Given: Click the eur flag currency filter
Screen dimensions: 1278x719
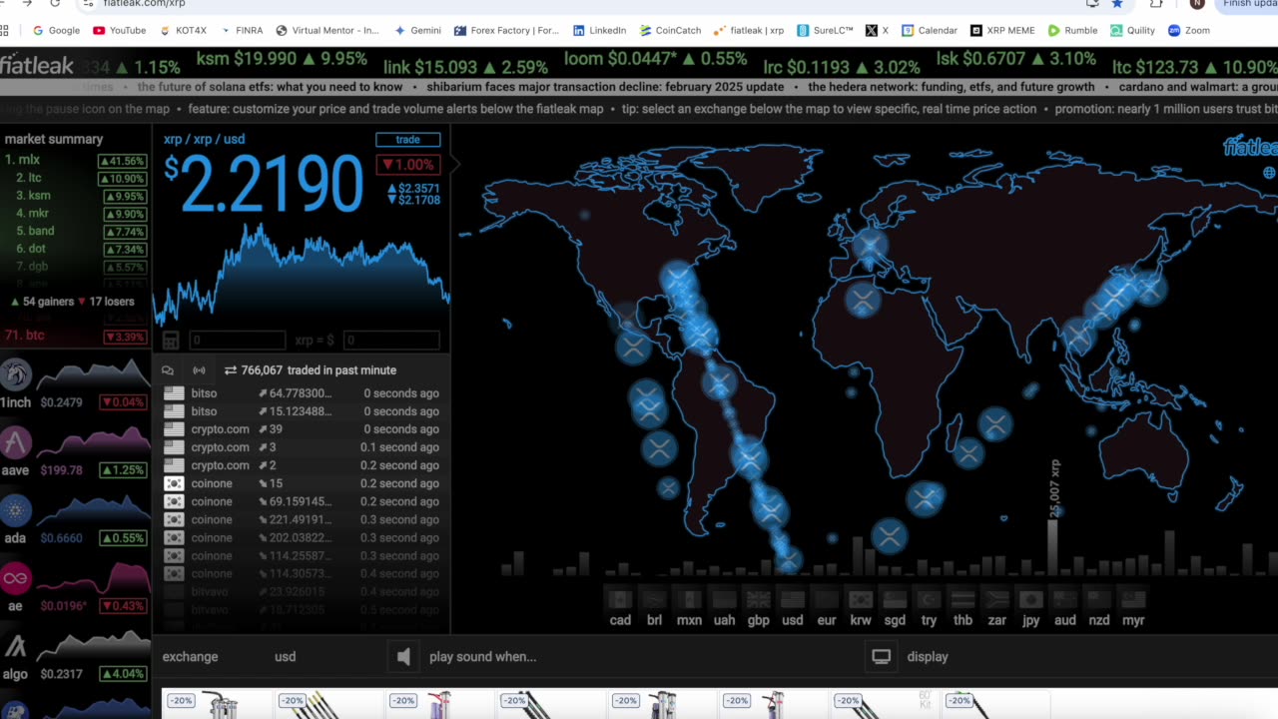Looking at the screenshot, I should click(x=827, y=600).
